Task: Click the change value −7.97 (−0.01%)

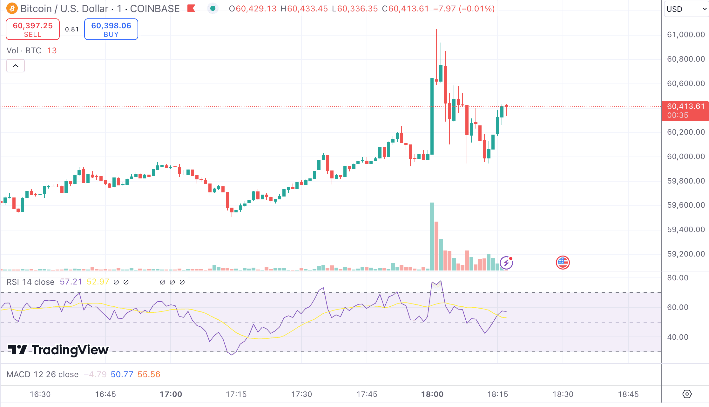Action: (x=464, y=9)
